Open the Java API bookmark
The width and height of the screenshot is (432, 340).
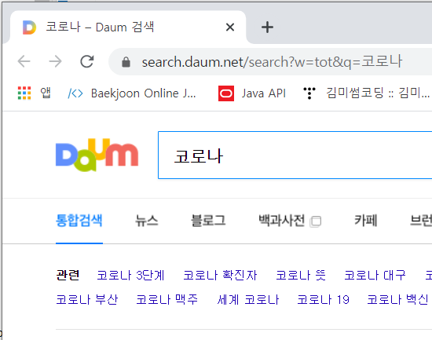[252, 93]
